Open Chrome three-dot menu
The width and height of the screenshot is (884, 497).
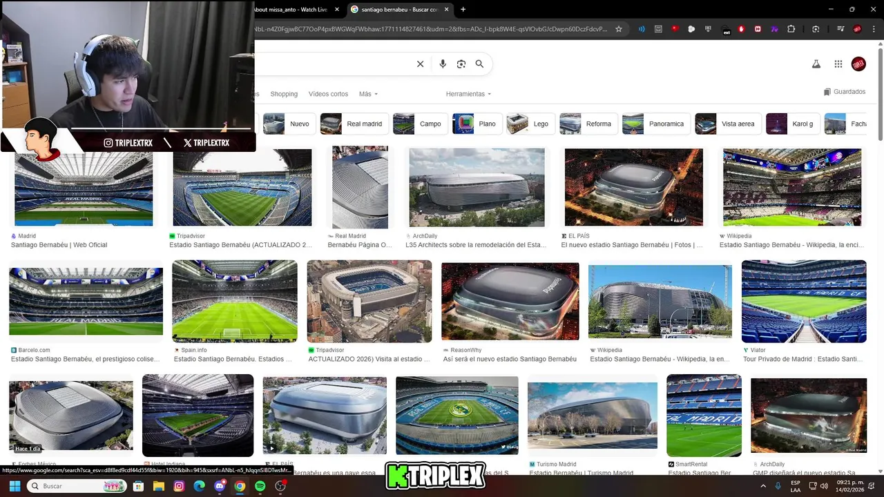pyautogui.click(x=874, y=29)
